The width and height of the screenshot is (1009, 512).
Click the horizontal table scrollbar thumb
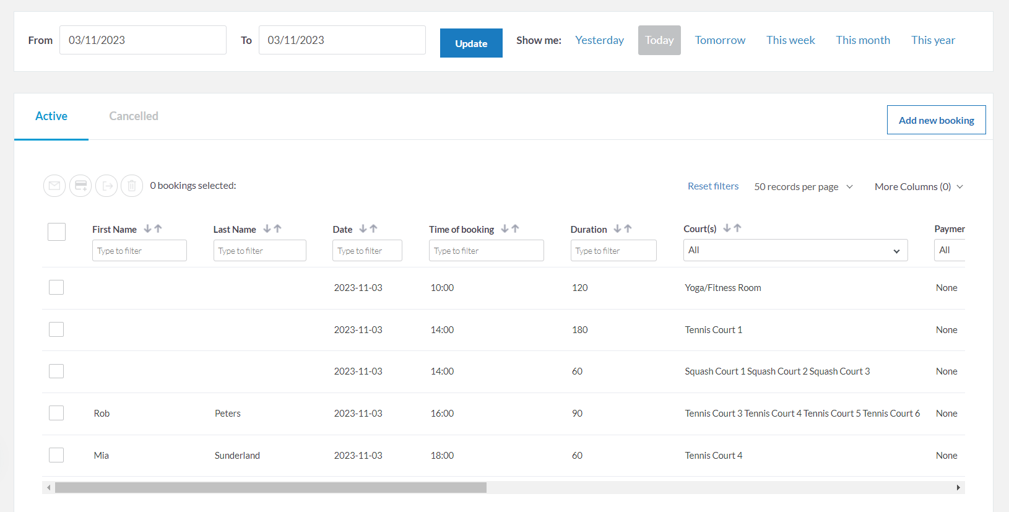coord(271,488)
